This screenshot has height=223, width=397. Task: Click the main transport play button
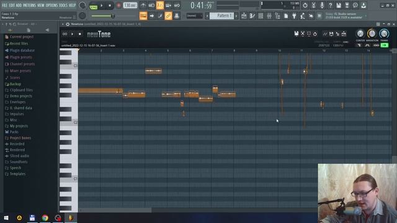(x=102, y=6)
